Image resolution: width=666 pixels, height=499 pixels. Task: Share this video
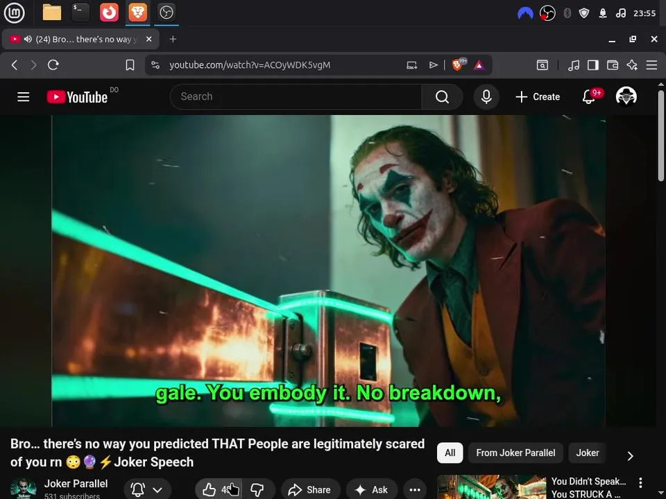310,490
